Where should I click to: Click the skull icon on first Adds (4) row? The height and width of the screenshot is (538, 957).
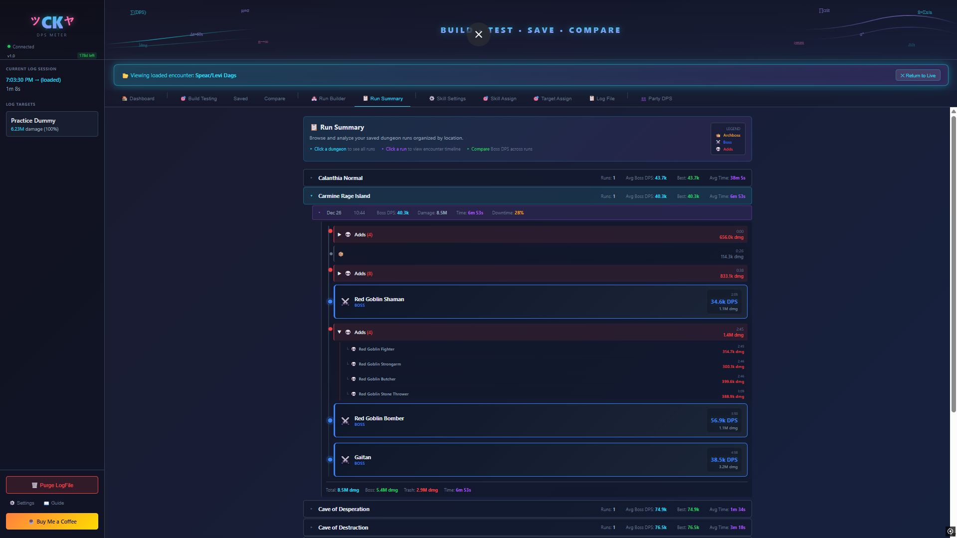click(348, 234)
